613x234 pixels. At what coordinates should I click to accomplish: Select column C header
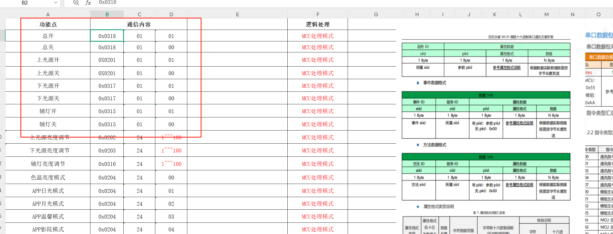point(139,14)
